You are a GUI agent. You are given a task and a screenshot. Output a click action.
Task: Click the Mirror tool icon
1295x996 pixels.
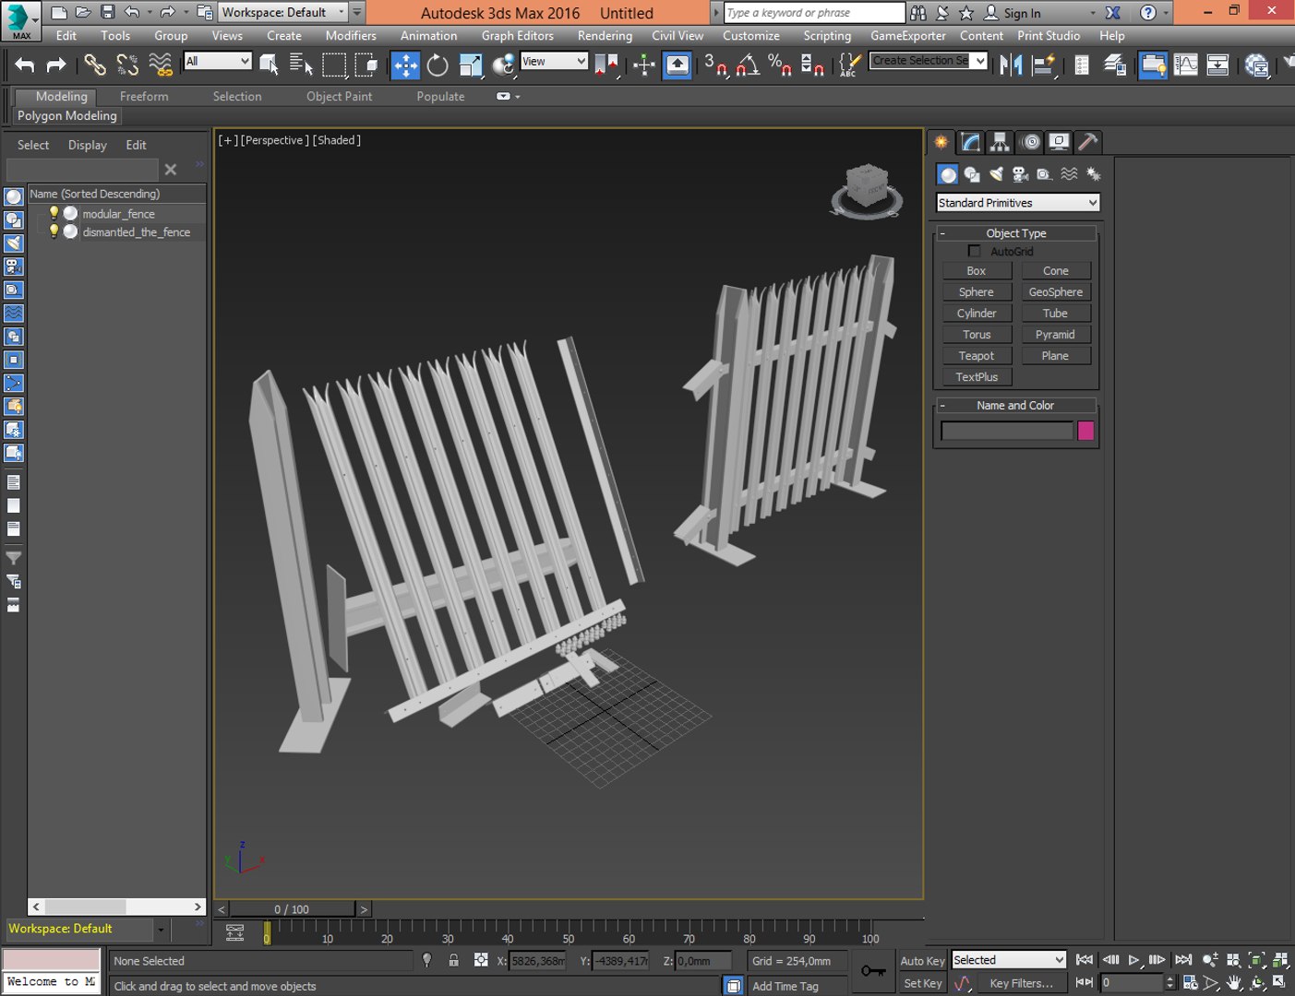coord(1011,65)
